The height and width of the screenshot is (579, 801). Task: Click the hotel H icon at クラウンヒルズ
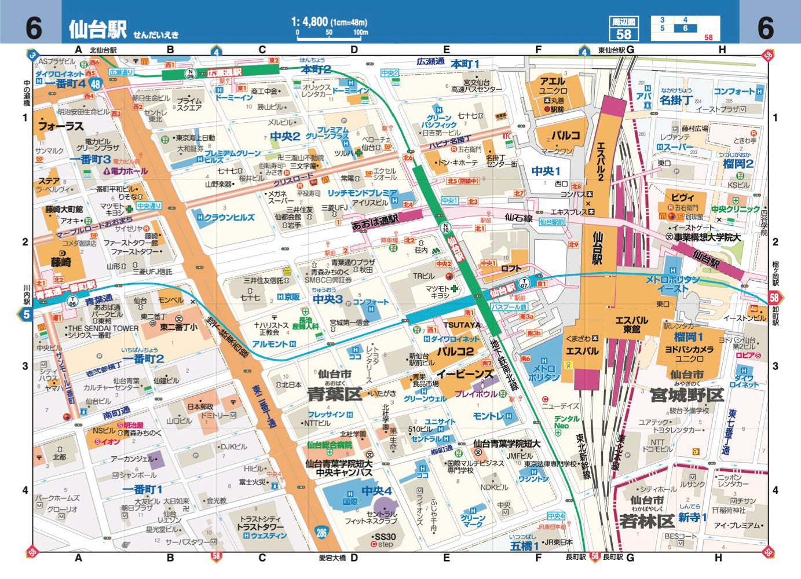coord(200,218)
